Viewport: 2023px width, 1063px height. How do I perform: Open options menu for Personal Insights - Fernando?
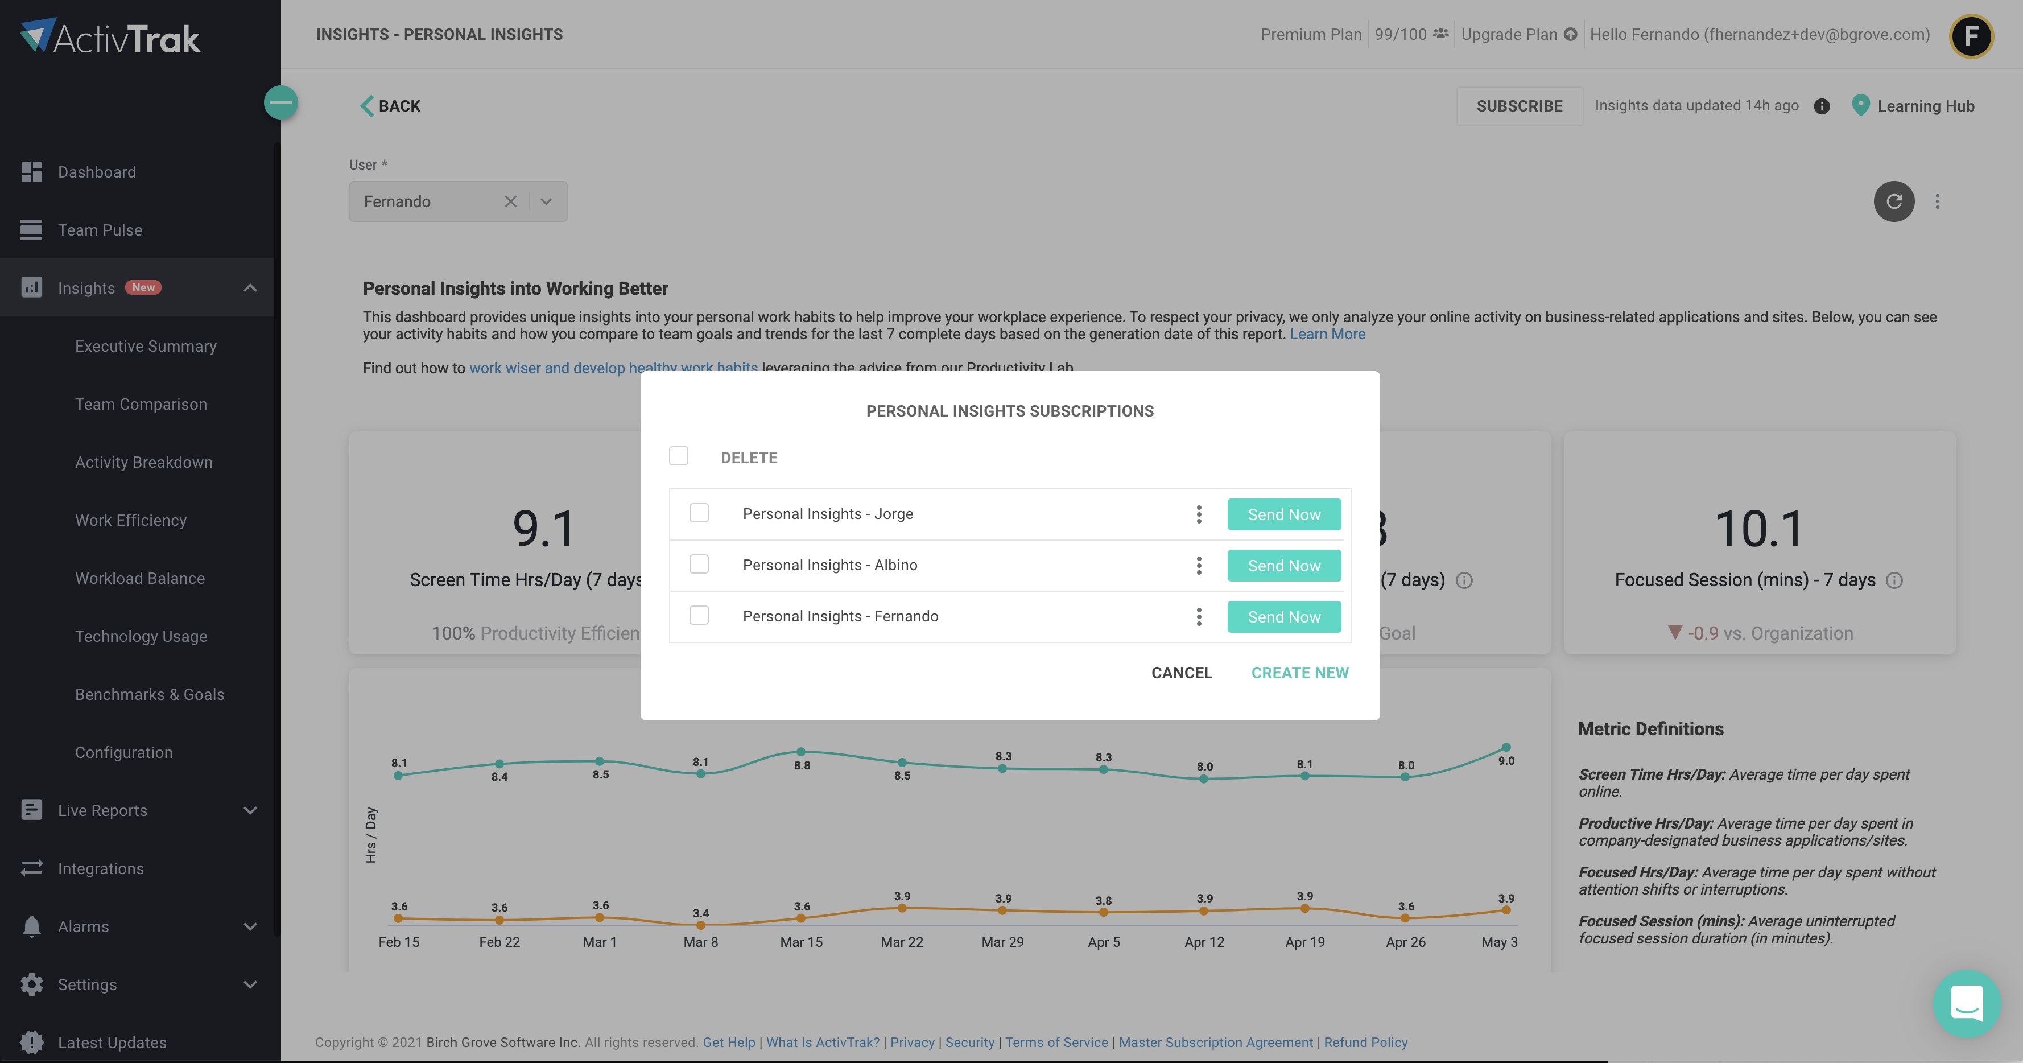pos(1199,616)
